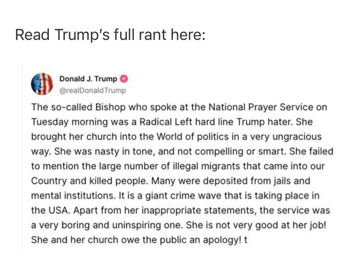The height and width of the screenshot is (266, 357).
Task: Click the vertical gray quote border line
Action: 22,158
